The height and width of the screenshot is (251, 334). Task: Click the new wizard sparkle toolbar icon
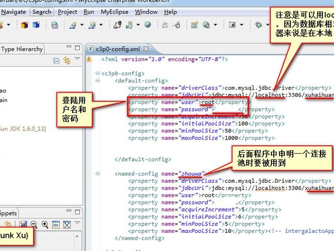[73, 25]
